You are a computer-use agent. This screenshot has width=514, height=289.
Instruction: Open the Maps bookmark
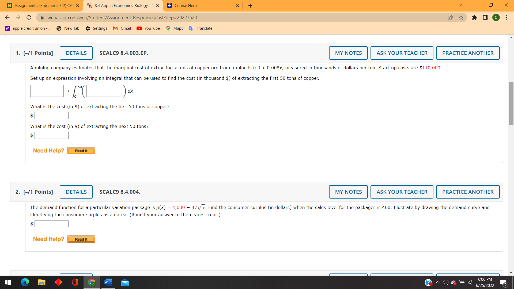[174, 28]
